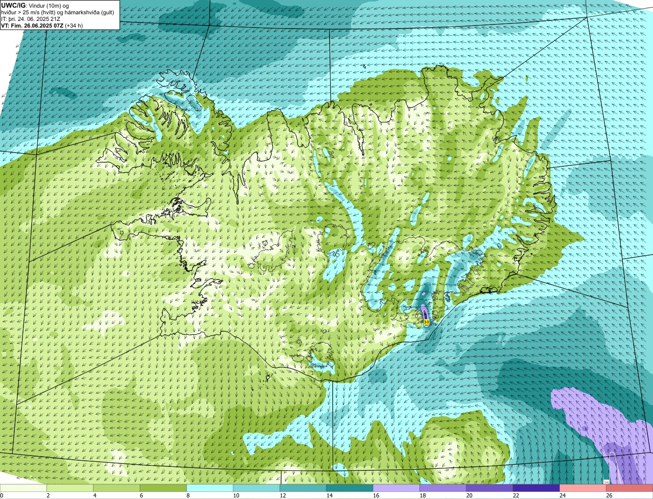Image resolution: width=653 pixels, height=499 pixels.
Task: Pick the 24–26 m/s light pink swatch
Action: tap(583, 488)
